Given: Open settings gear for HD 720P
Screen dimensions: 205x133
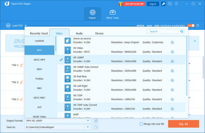Looking at the screenshot, I should (x=172, y=99).
